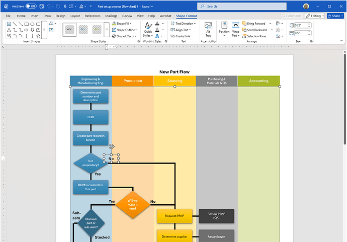Pick the oval shape in Insert Shapes
Screen dimensions: 347x242
(32, 24)
